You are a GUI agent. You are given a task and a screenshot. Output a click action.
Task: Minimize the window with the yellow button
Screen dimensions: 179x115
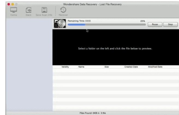click(x=13, y=4)
